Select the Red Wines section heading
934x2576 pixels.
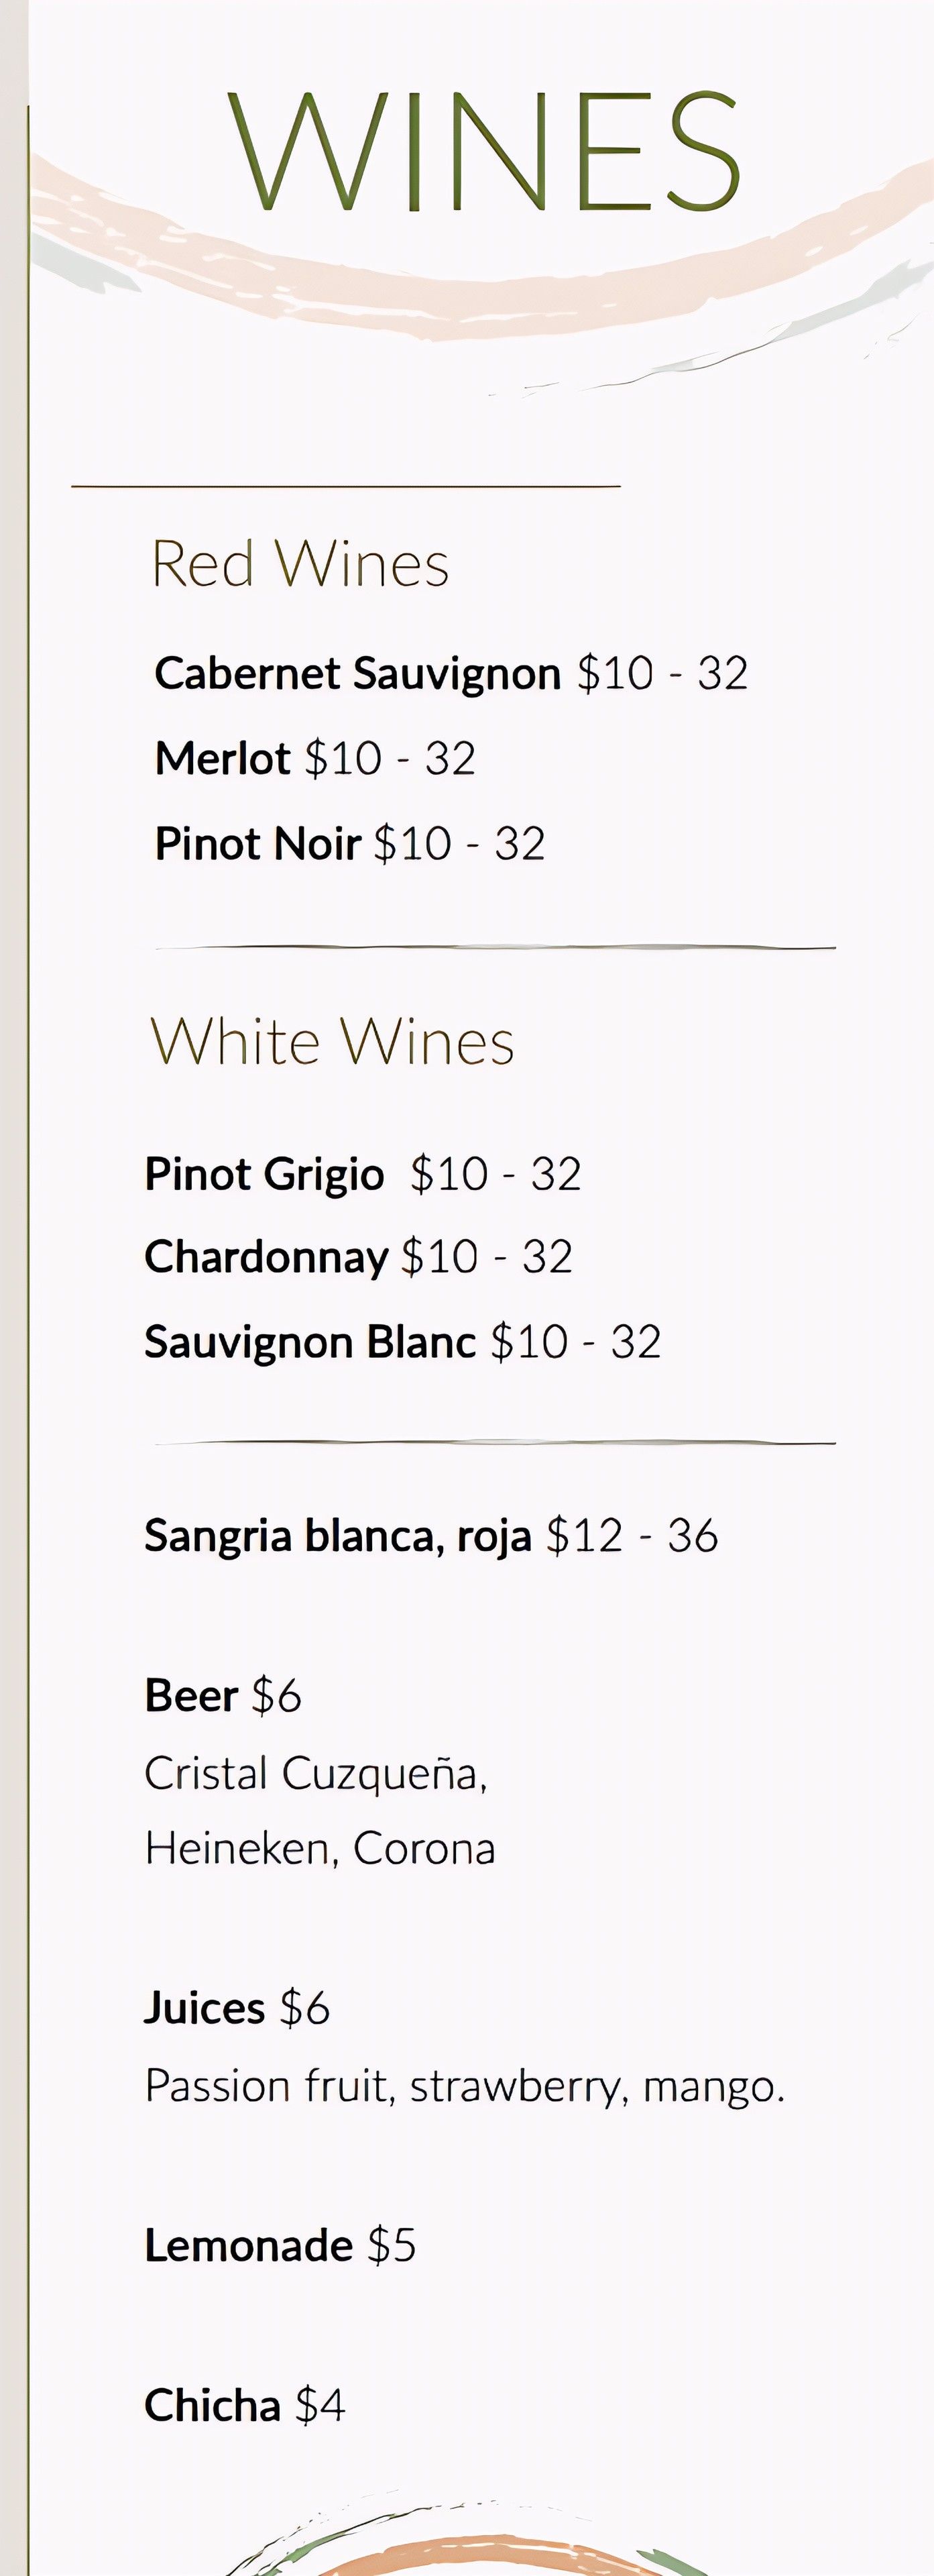[299, 564]
